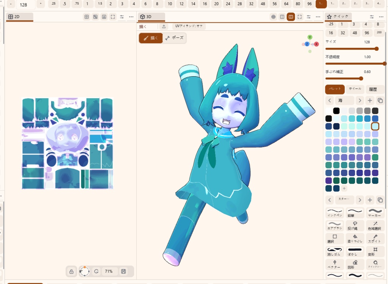Click the duplicate palette icon beside 海
The height and width of the screenshot is (284, 388).
(x=380, y=100)
